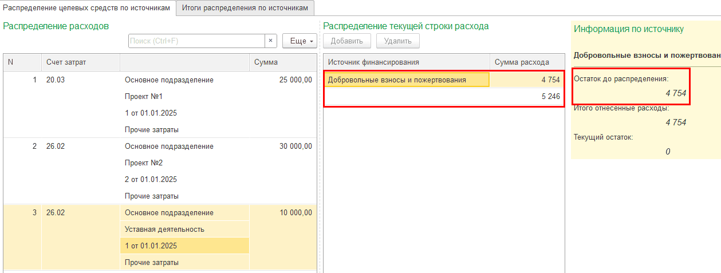The image size is (721, 273).
Task: Open the Еще dropdown menu
Action: coord(300,41)
